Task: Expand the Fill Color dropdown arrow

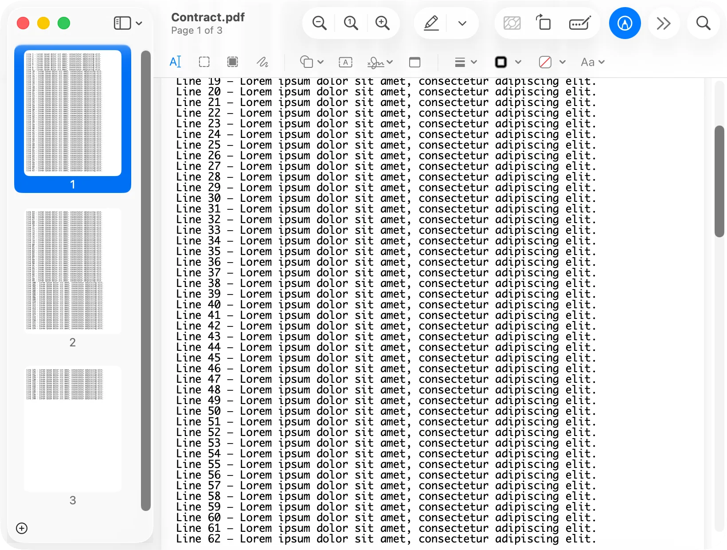Action: point(563,62)
